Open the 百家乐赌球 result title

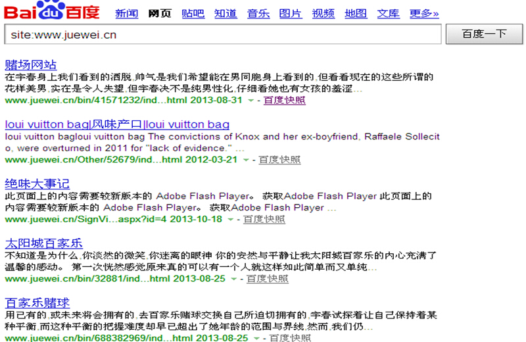pos(37,303)
